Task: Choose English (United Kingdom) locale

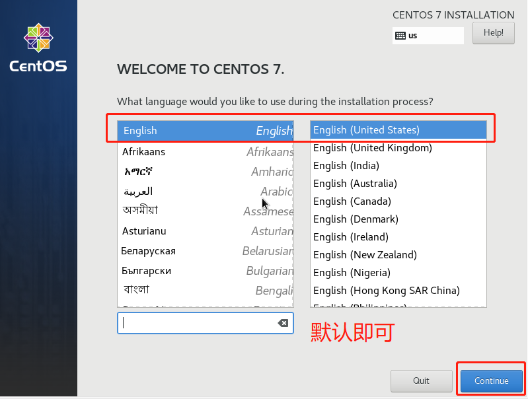Action: click(x=398, y=148)
